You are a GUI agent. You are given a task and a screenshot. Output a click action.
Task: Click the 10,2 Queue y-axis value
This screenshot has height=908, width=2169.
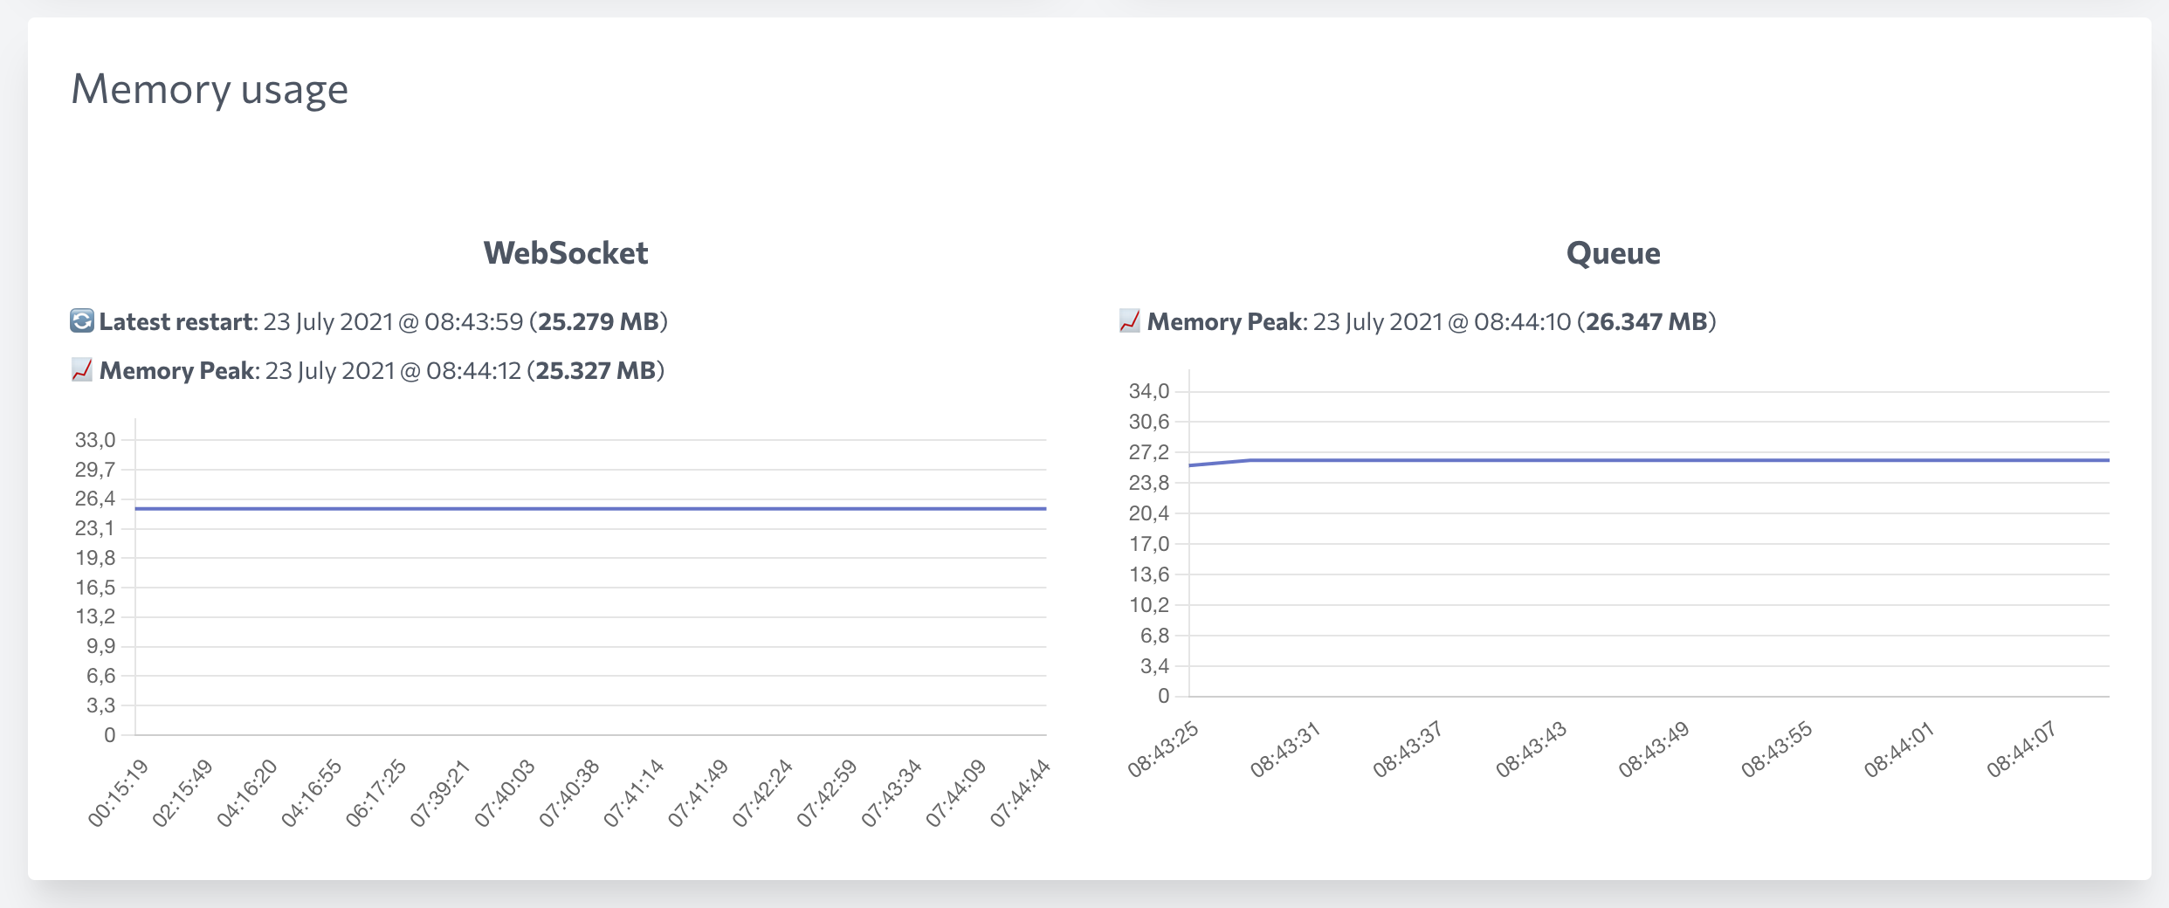coord(1149,605)
